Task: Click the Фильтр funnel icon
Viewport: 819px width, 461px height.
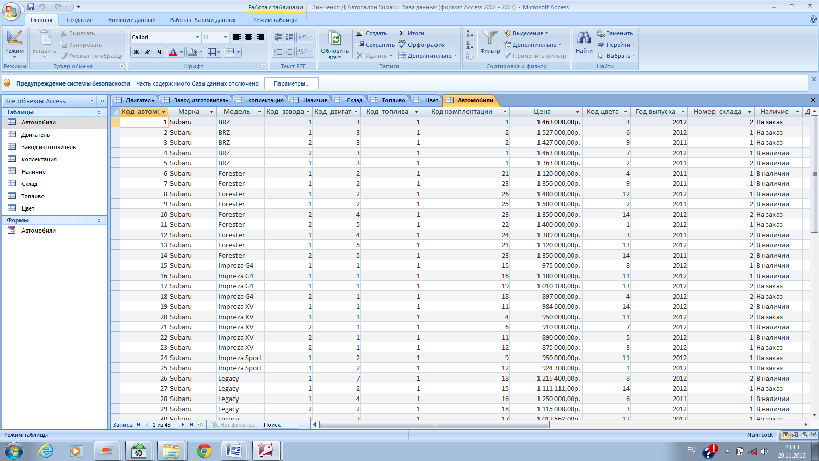Action: [490, 38]
